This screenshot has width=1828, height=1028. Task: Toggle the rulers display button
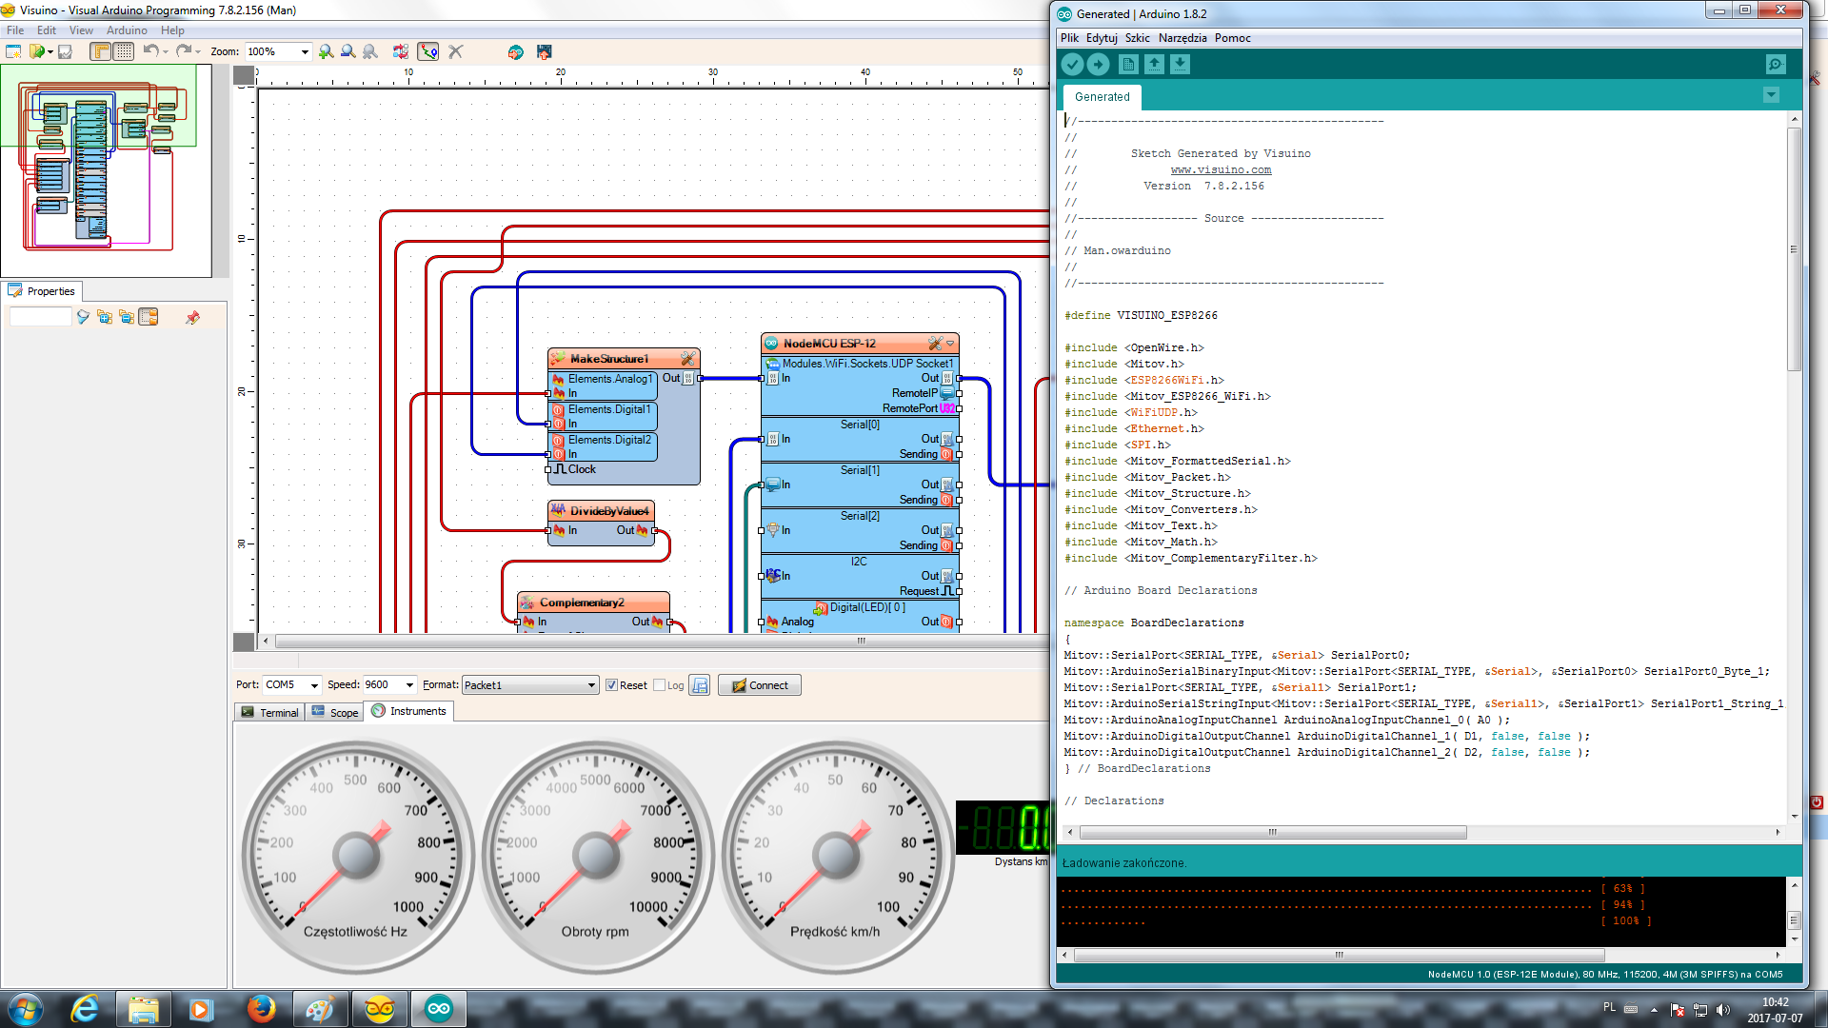click(x=101, y=51)
